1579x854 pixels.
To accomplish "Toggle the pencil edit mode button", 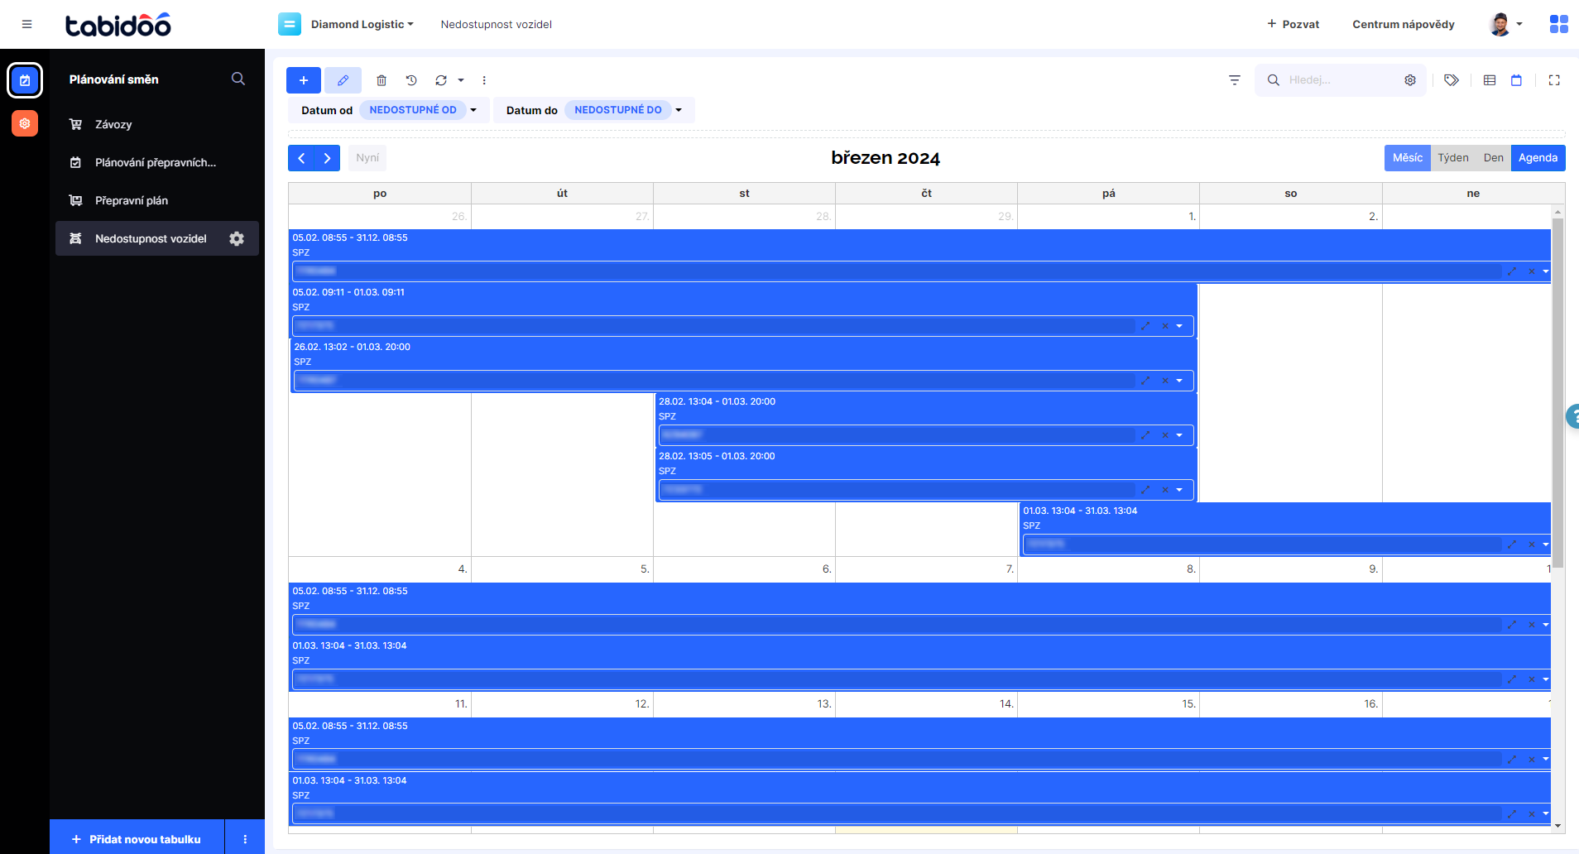I will click(x=343, y=80).
